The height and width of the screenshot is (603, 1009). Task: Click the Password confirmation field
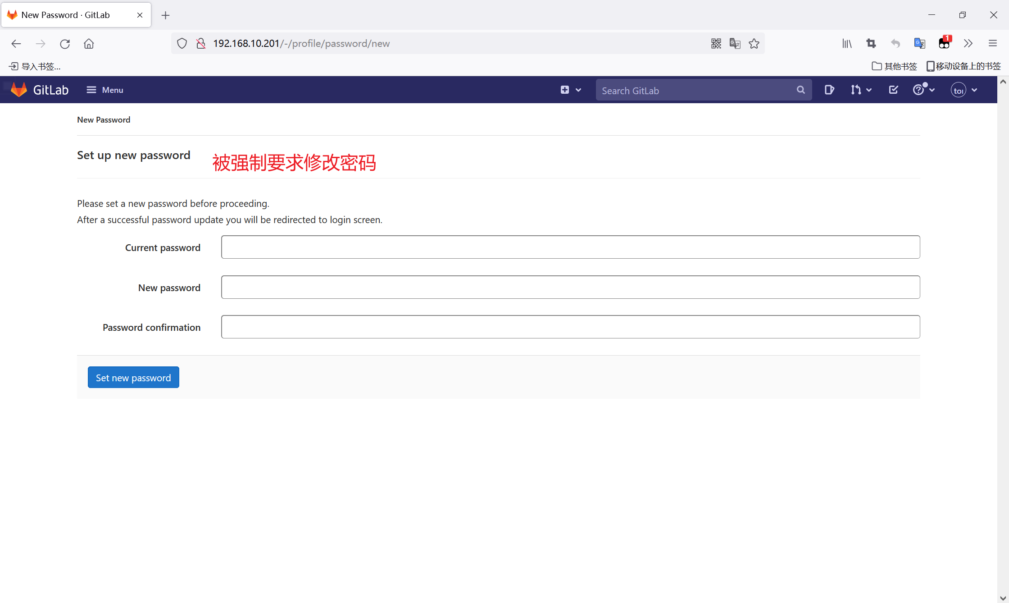pyautogui.click(x=570, y=327)
